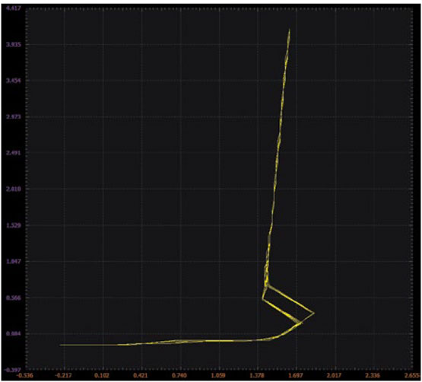
Task: Select the 0.084 label on the y-axis
Action: click(12, 334)
